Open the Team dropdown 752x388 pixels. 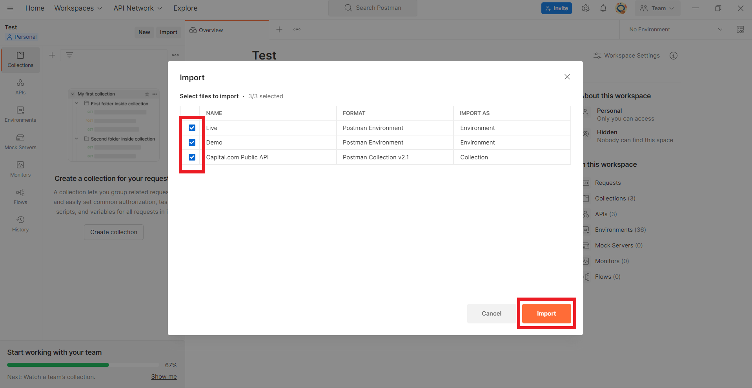657,8
